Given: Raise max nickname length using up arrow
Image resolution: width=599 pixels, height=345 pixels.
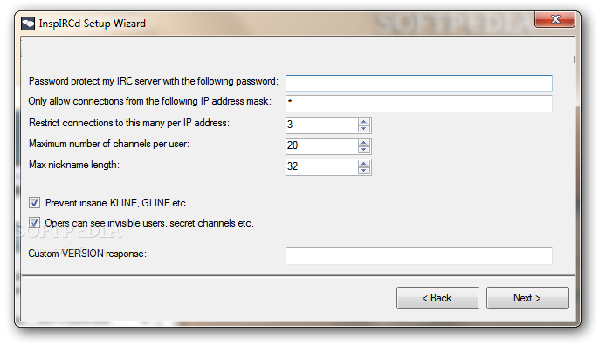Looking at the screenshot, I should (x=363, y=164).
